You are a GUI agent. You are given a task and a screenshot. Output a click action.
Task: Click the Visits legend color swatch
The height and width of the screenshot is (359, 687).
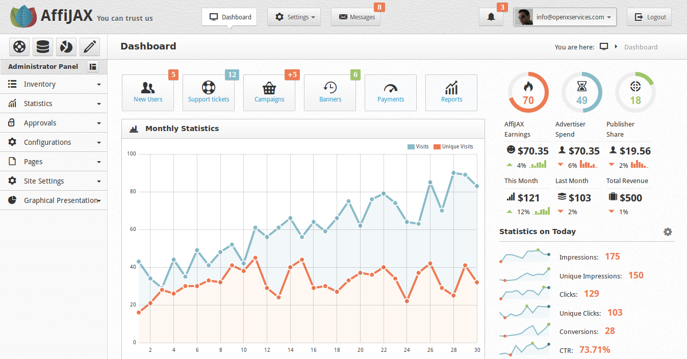click(x=411, y=147)
